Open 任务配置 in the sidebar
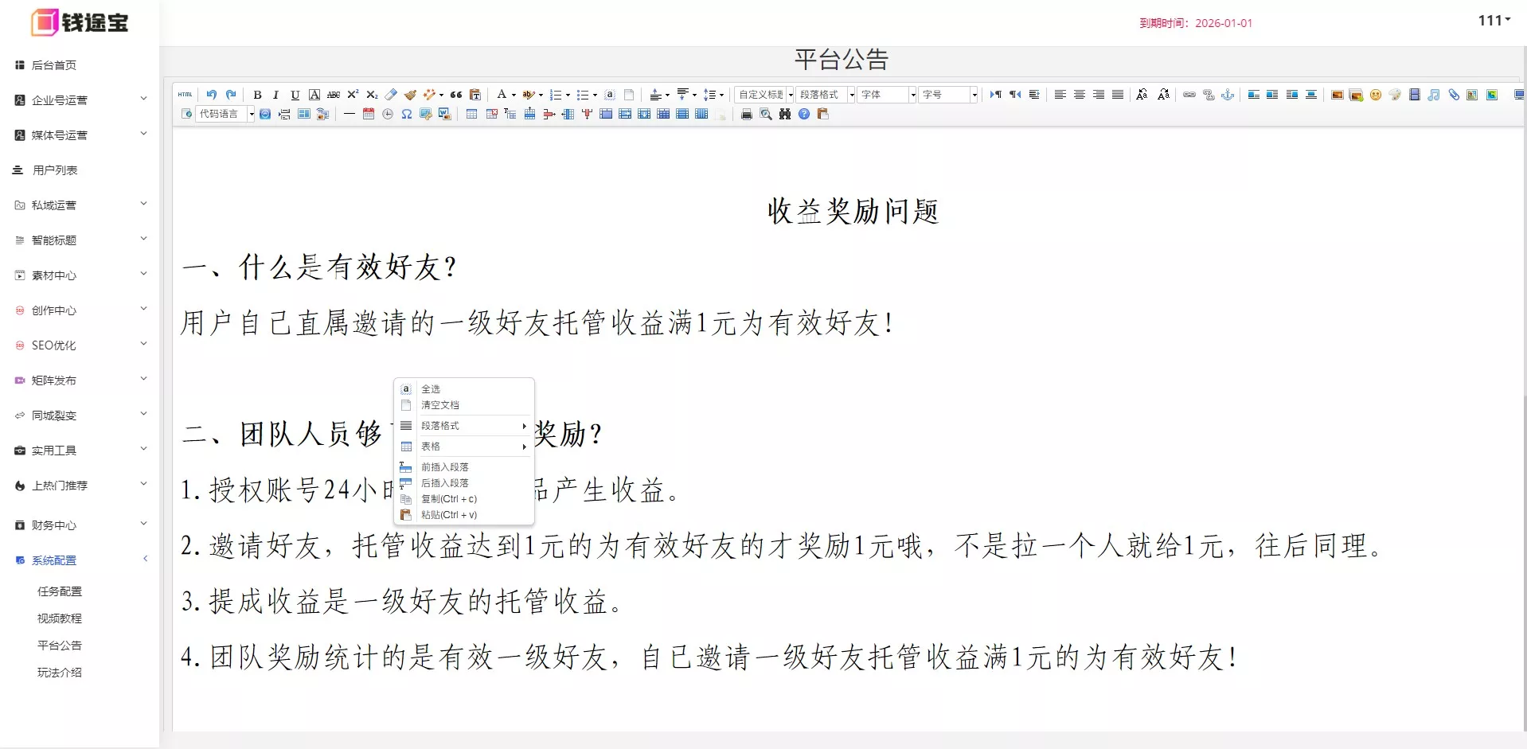 point(58,591)
